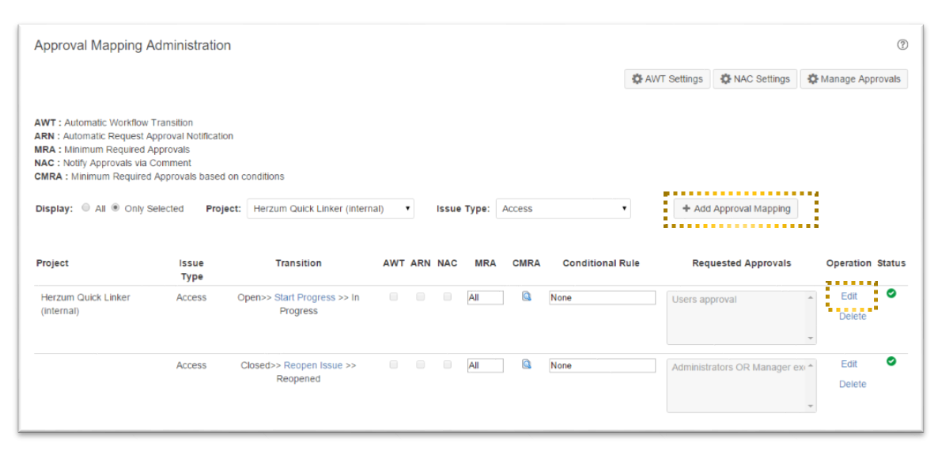Expand the Issue Type dropdown
Image resolution: width=934 pixels, height=451 pixels.
[562, 209]
